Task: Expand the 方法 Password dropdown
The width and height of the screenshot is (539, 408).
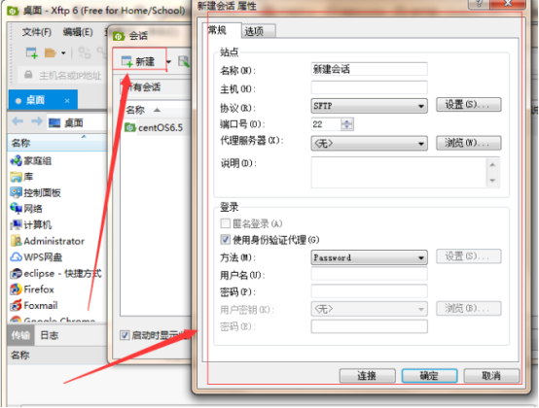Action: click(369, 257)
